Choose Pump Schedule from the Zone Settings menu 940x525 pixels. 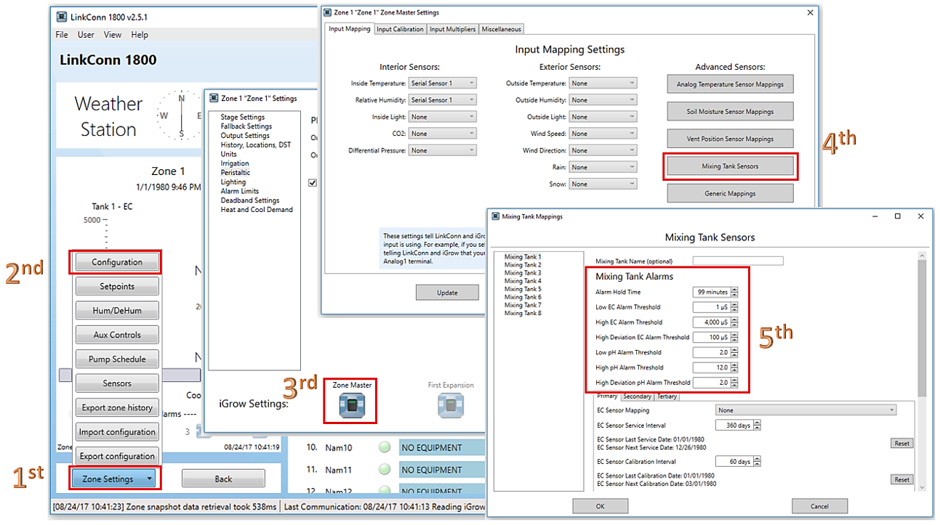click(x=116, y=359)
